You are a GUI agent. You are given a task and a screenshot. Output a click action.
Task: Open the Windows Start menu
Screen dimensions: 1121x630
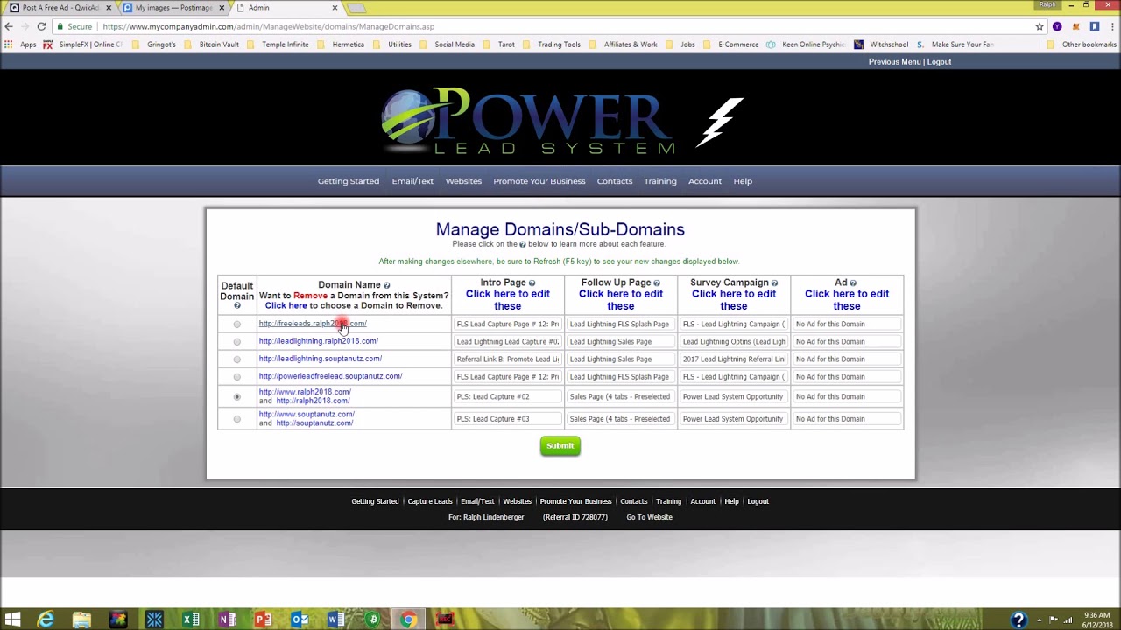(x=12, y=619)
